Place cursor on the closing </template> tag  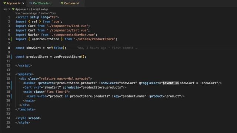pos(26,109)
